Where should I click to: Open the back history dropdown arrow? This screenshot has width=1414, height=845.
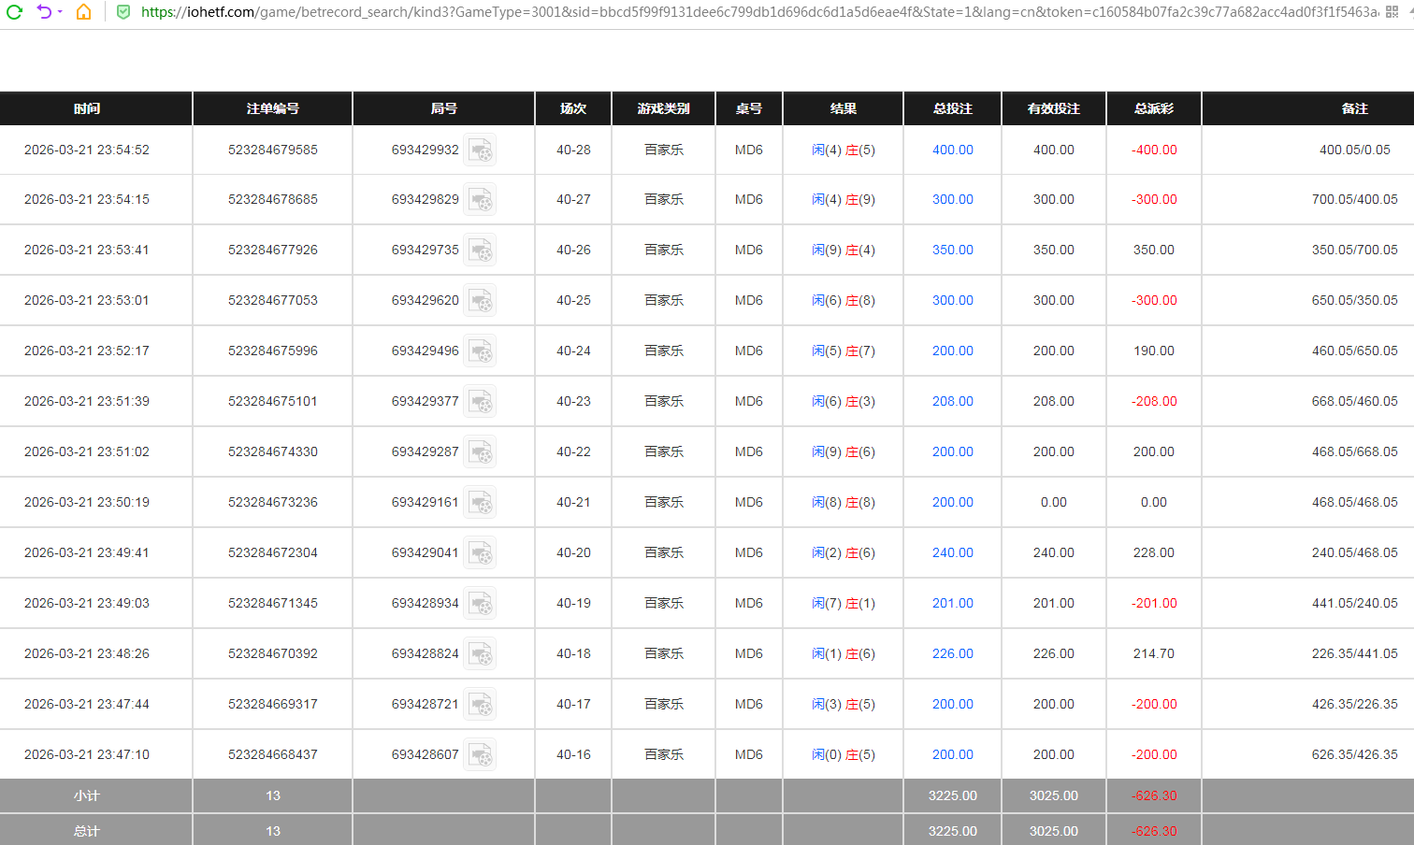(60, 12)
